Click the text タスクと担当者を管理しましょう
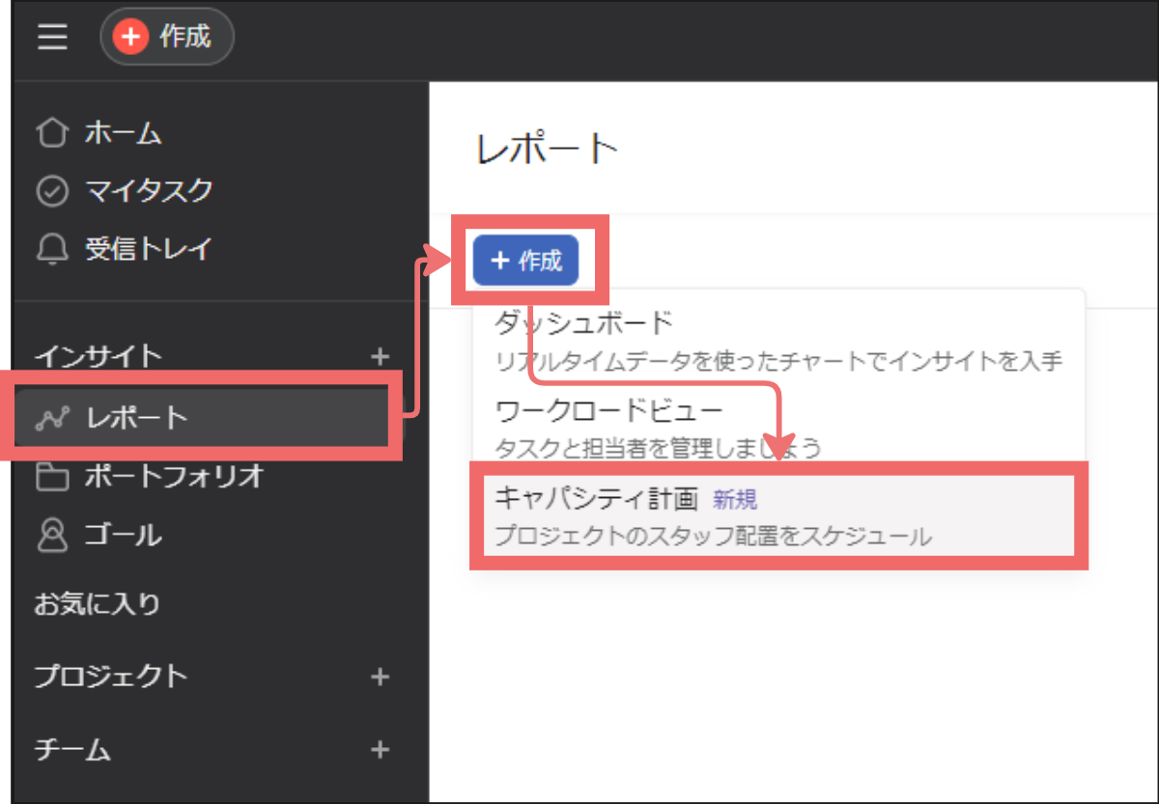 click(658, 448)
